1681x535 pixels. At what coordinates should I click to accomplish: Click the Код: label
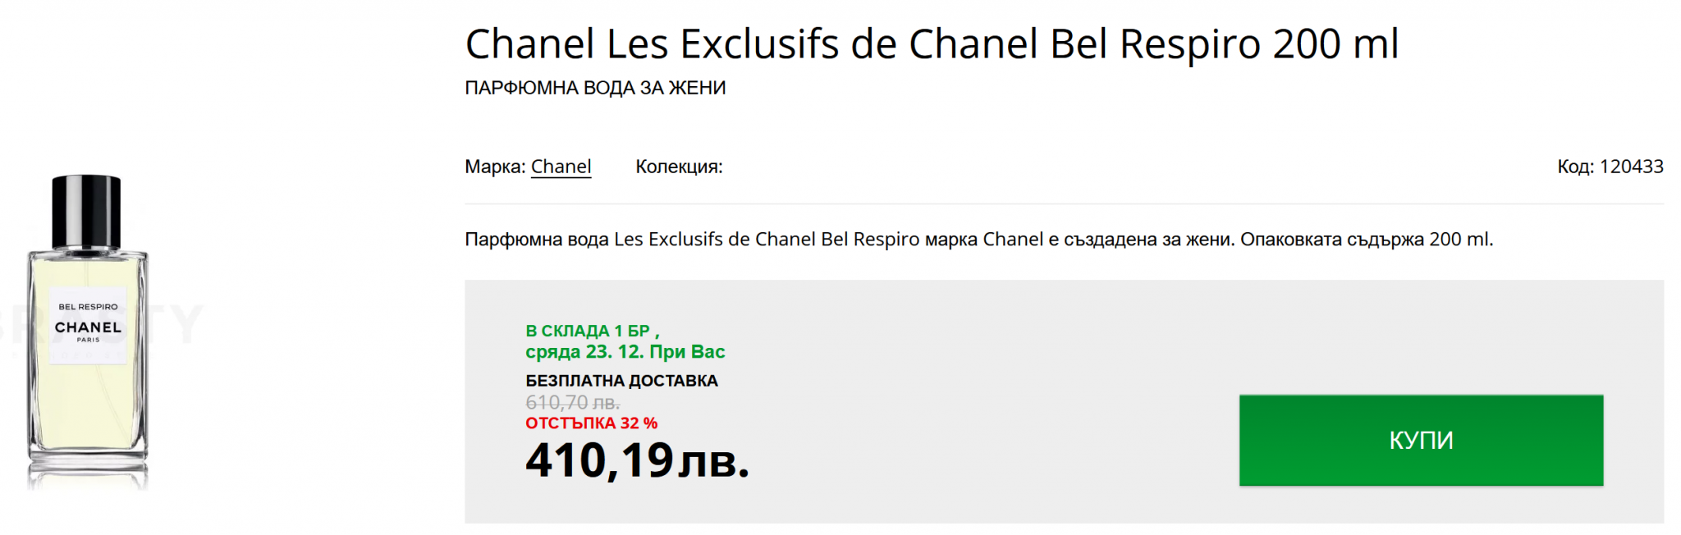point(1575,167)
